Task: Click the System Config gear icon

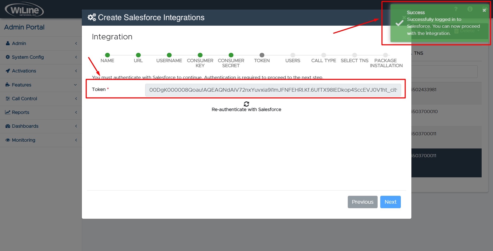Action: (x=8, y=57)
